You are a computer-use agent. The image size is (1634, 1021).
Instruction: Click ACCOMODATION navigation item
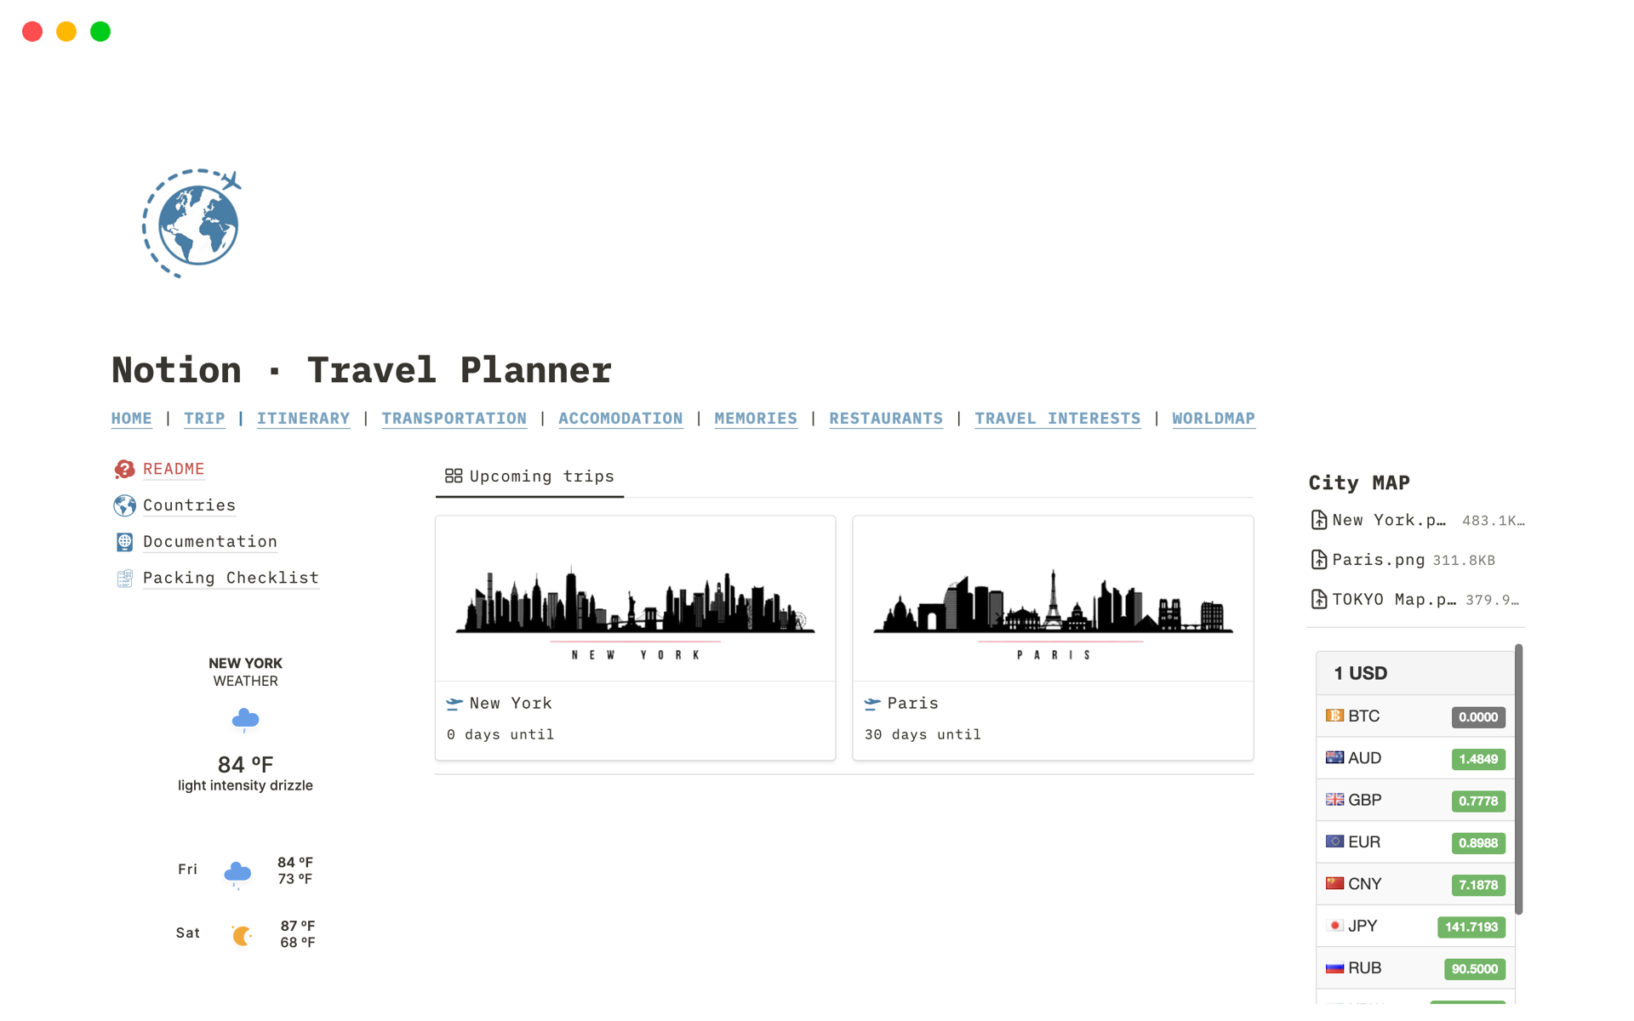[621, 418]
